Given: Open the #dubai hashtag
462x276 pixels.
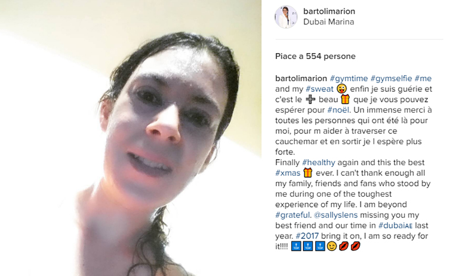Looking at the screenshot, I should (395, 226).
